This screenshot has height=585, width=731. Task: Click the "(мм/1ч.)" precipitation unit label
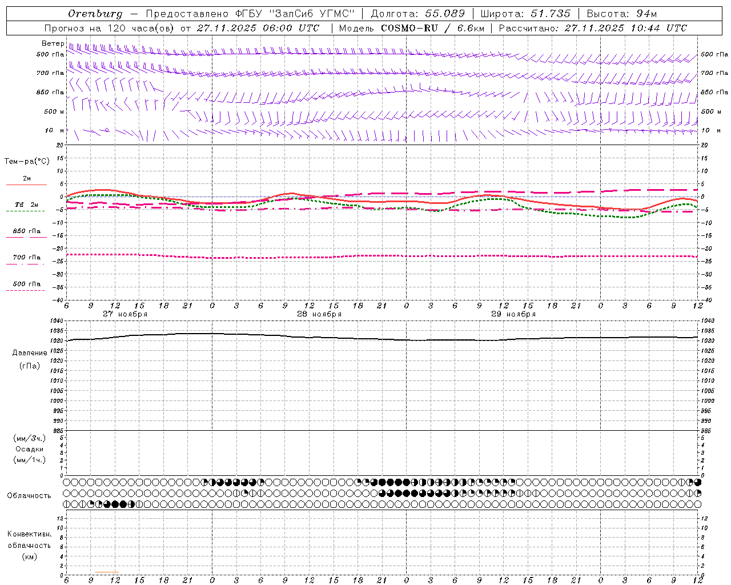click(x=30, y=460)
